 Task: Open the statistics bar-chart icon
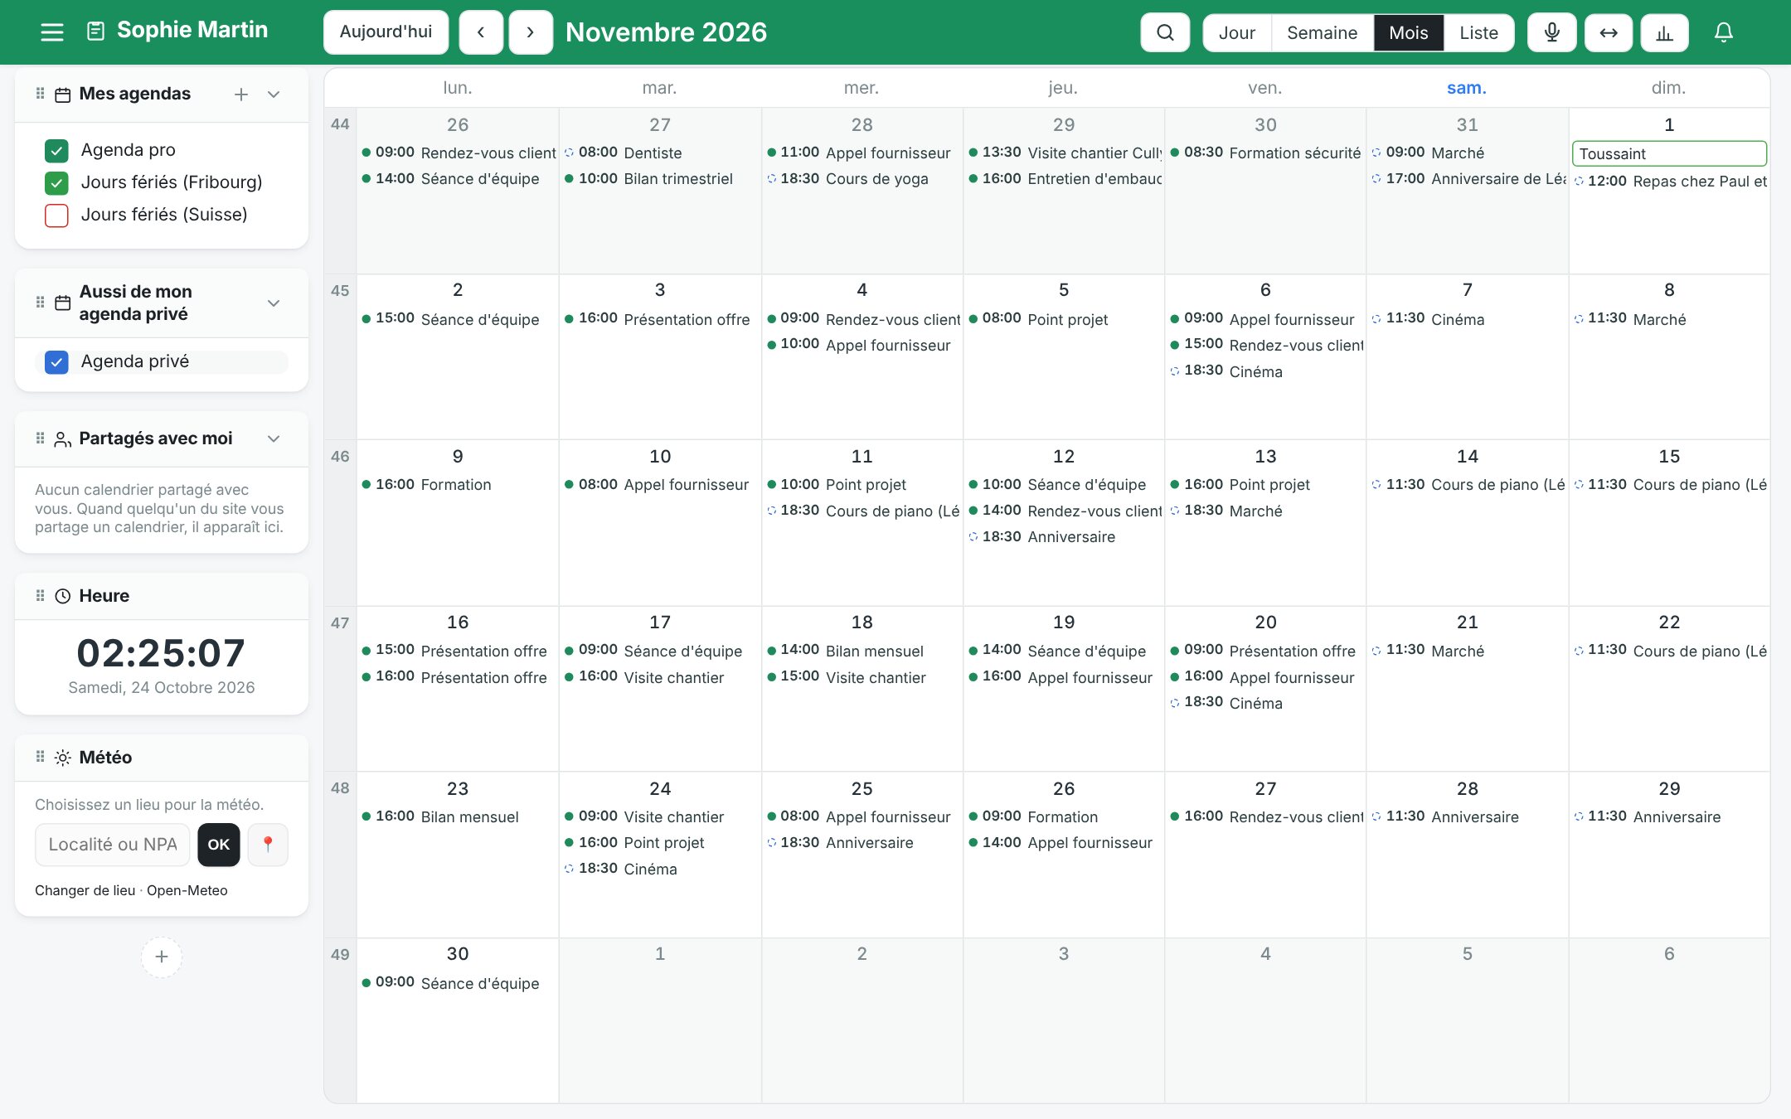point(1664,32)
